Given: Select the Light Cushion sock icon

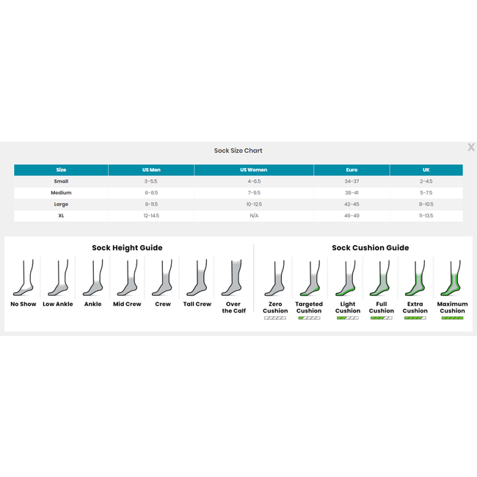Looking at the screenshot, I should [x=347, y=278].
